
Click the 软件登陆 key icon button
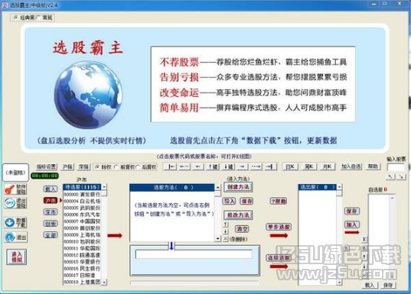point(15,189)
